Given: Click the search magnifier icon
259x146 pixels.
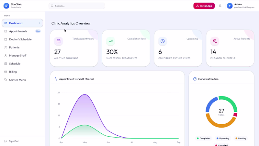Looking at the screenshot, I should [52, 6].
